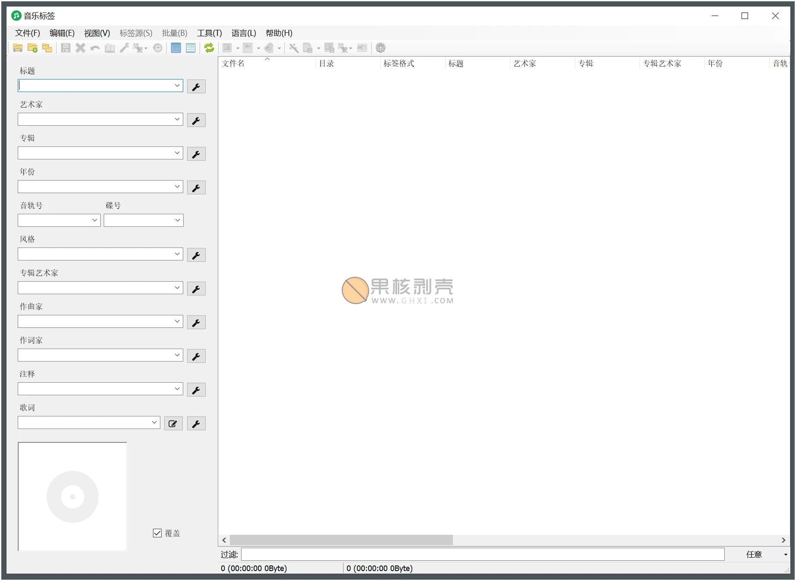Open the 工具(T) menu

(209, 33)
